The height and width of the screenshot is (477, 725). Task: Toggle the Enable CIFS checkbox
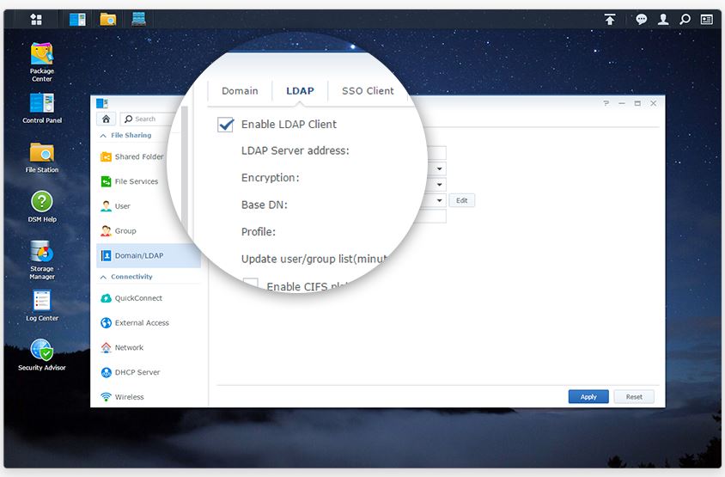(251, 284)
